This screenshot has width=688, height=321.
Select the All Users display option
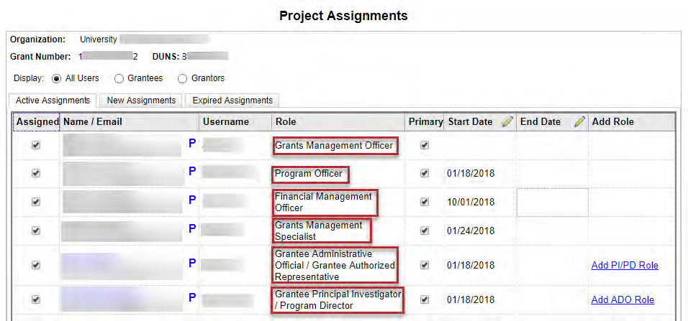coord(57,78)
